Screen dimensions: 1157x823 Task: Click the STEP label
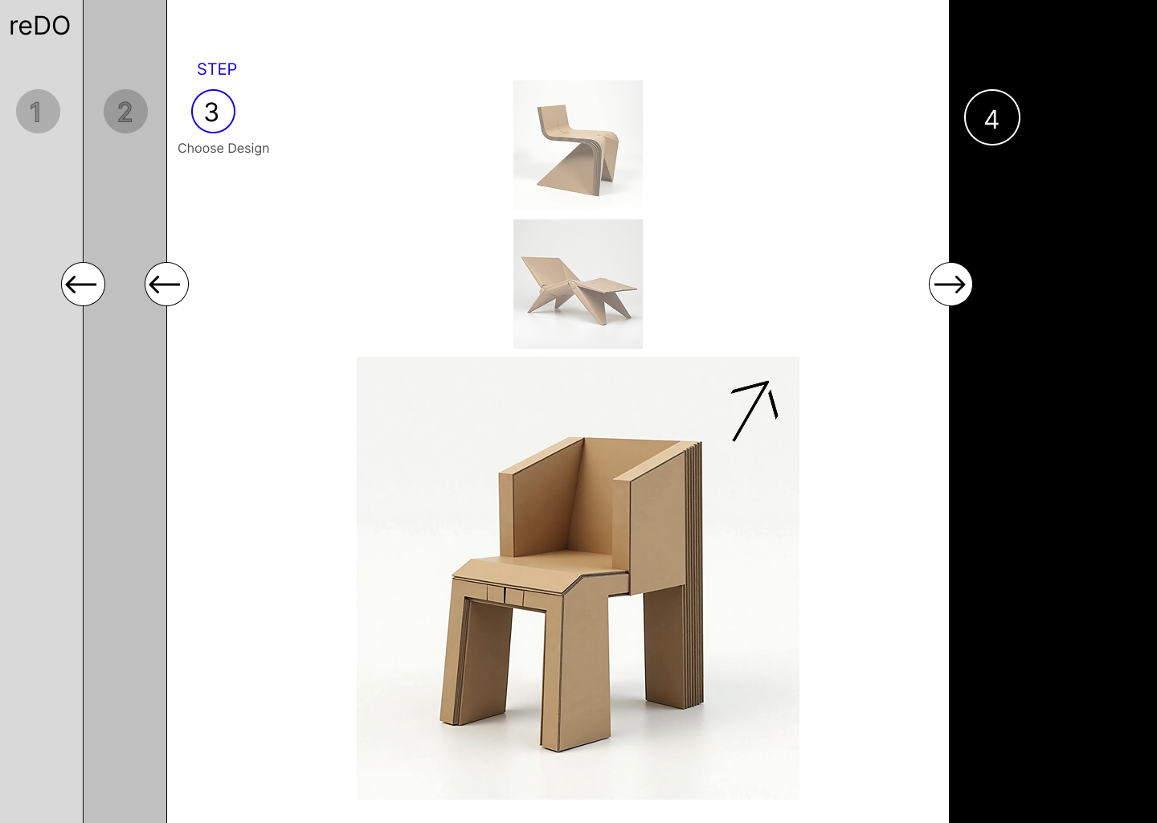click(x=217, y=69)
